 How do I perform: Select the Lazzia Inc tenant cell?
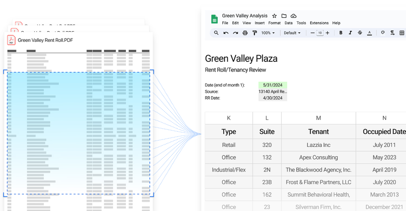(318, 145)
